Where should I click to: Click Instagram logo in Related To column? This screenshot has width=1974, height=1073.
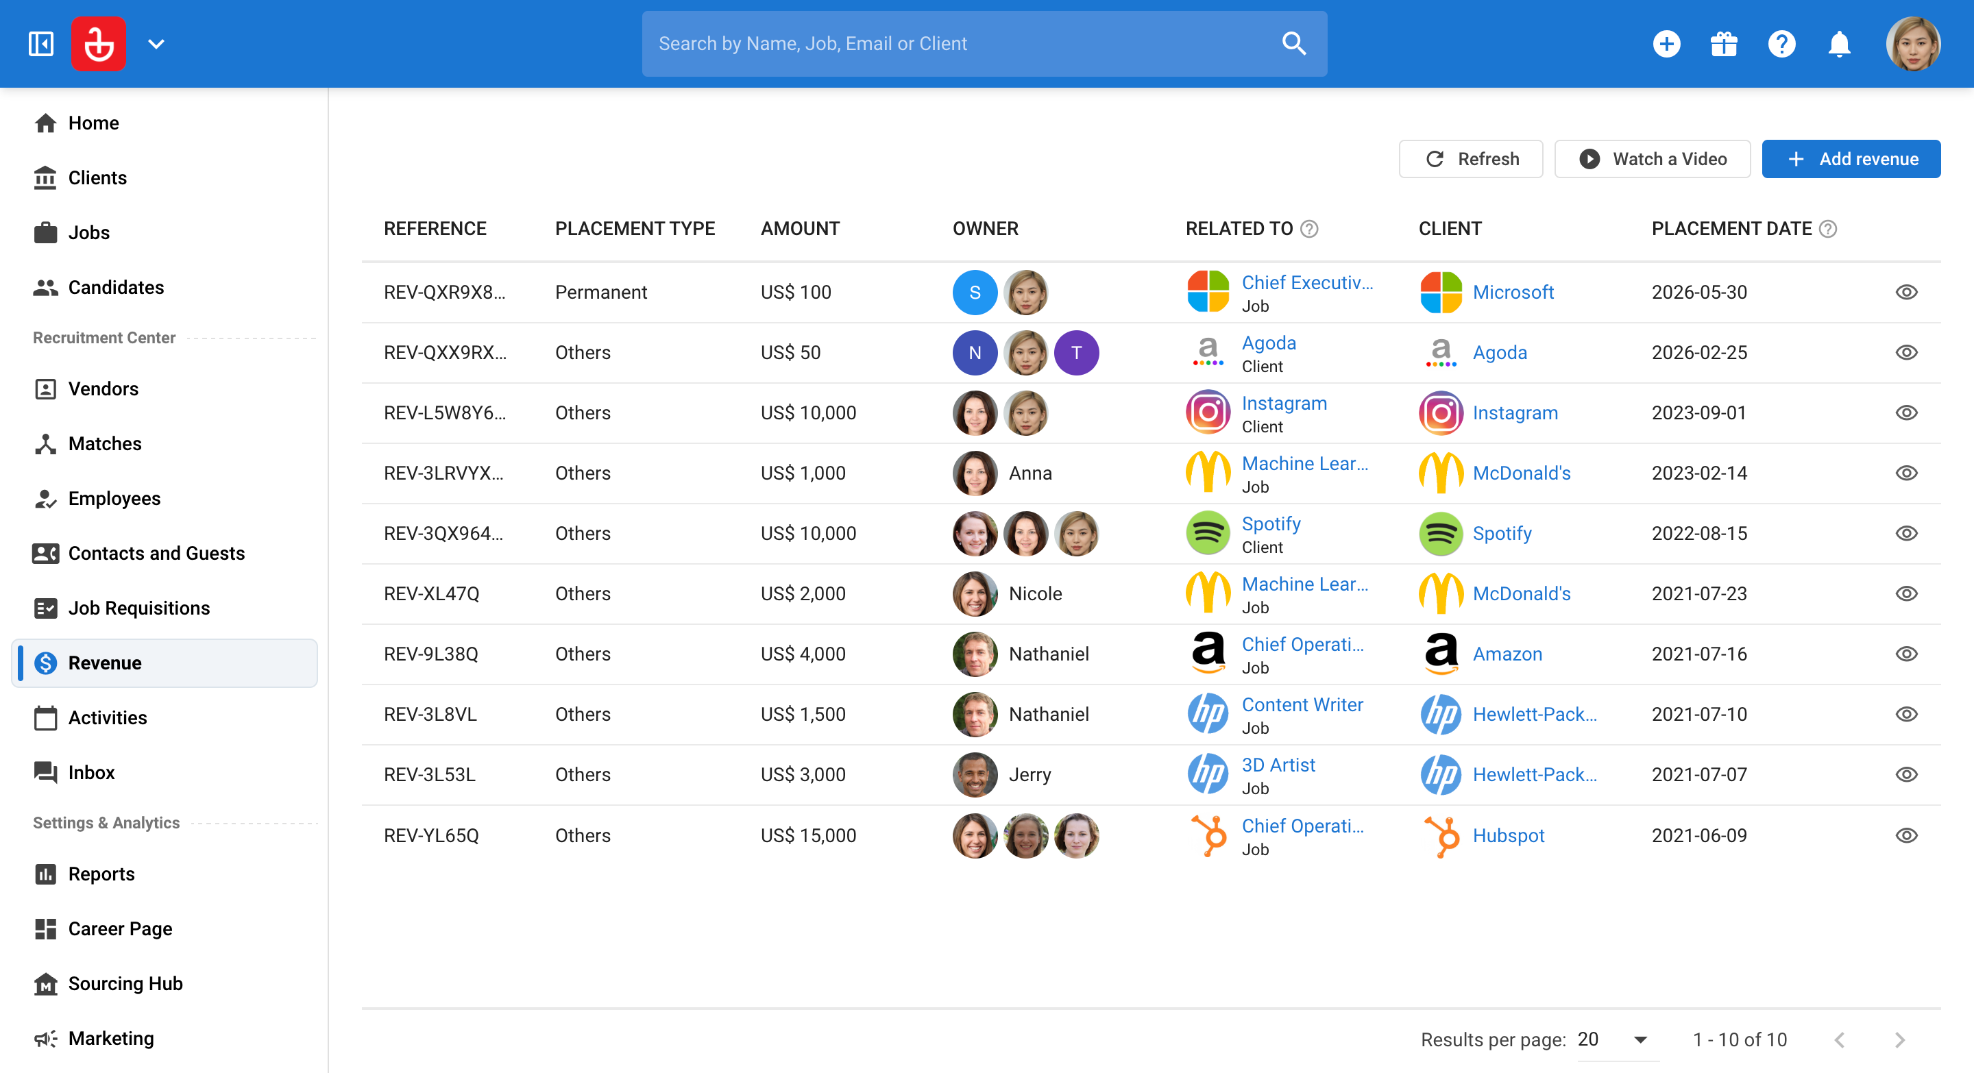click(1208, 412)
